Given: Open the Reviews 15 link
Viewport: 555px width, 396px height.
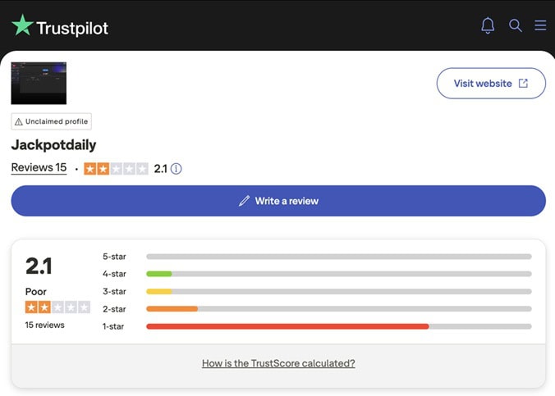Looking at the screenshot, I should tap(39, 167).
